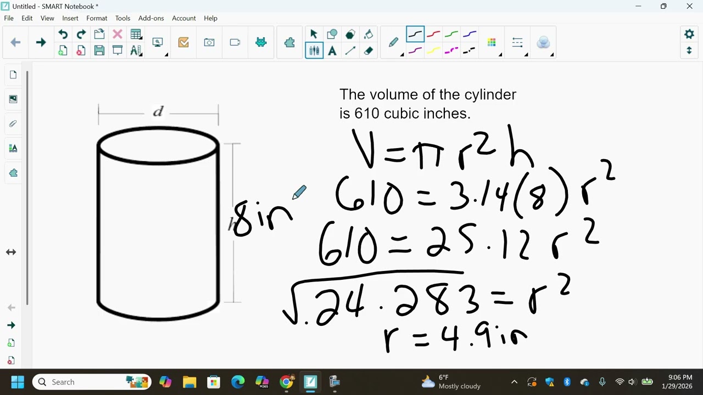
Task: Select the red pen style
Action: tap(433, 35)
